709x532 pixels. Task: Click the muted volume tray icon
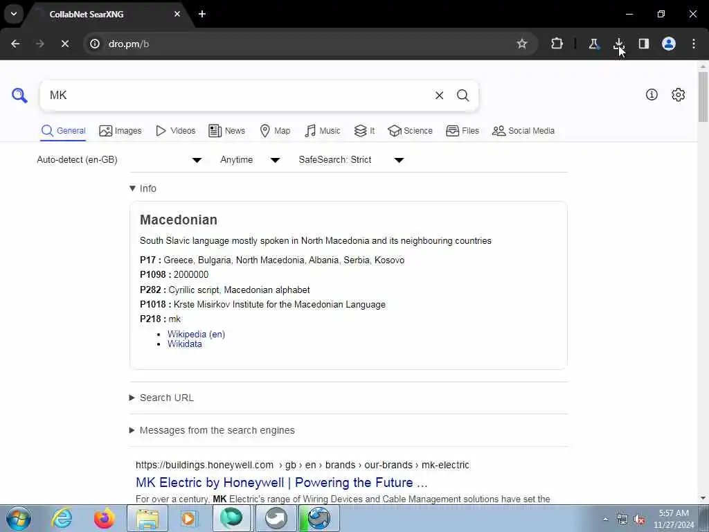639,520
